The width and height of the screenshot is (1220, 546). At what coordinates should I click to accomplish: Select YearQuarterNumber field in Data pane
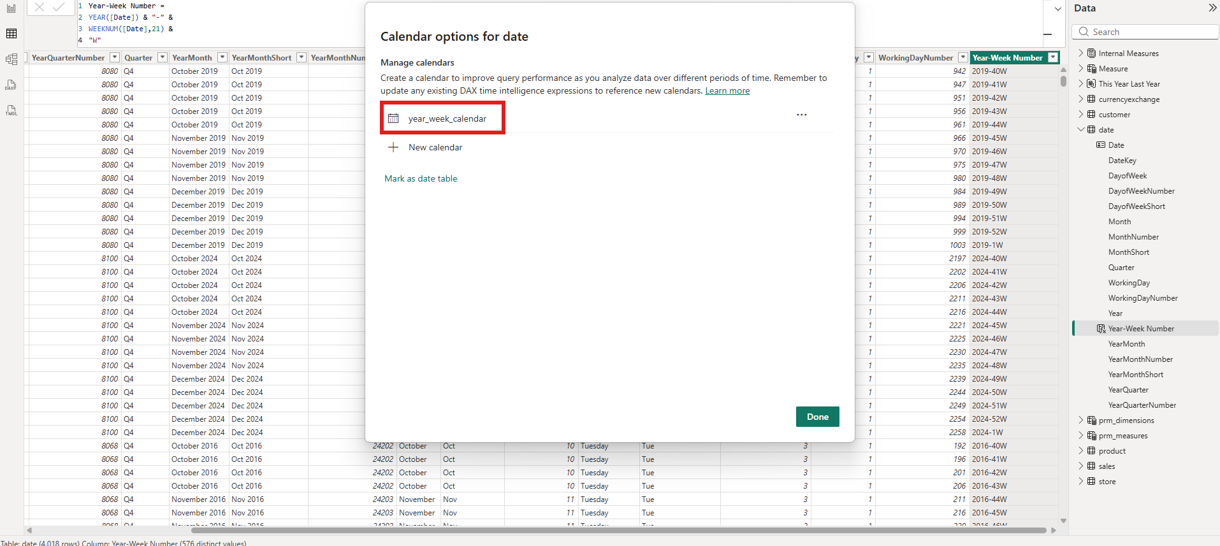click(1142, 405)
